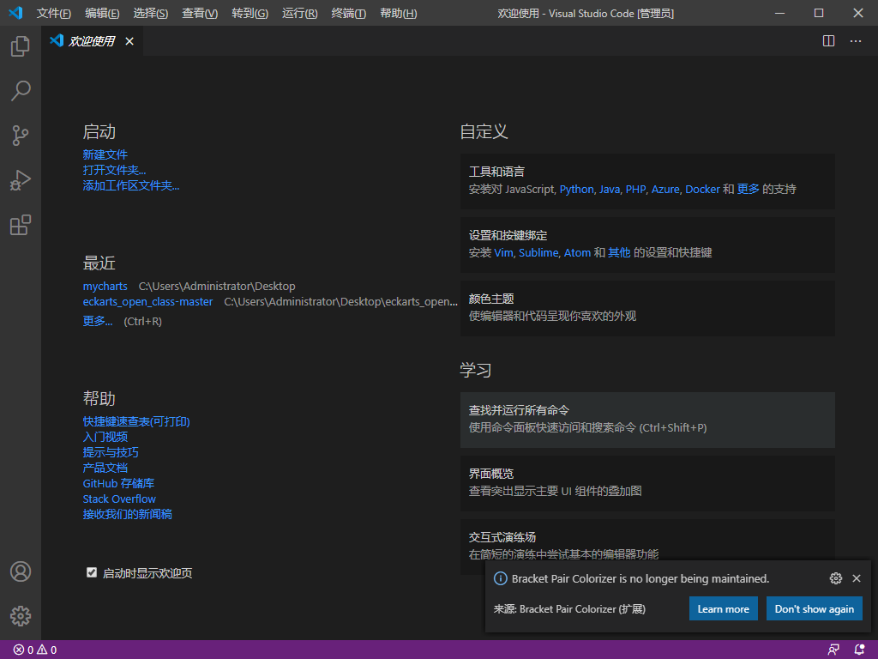Select the 欢迎使用 editor tab
The height and width of the screenshot is (659, 878).
click(x=93, y=41)
